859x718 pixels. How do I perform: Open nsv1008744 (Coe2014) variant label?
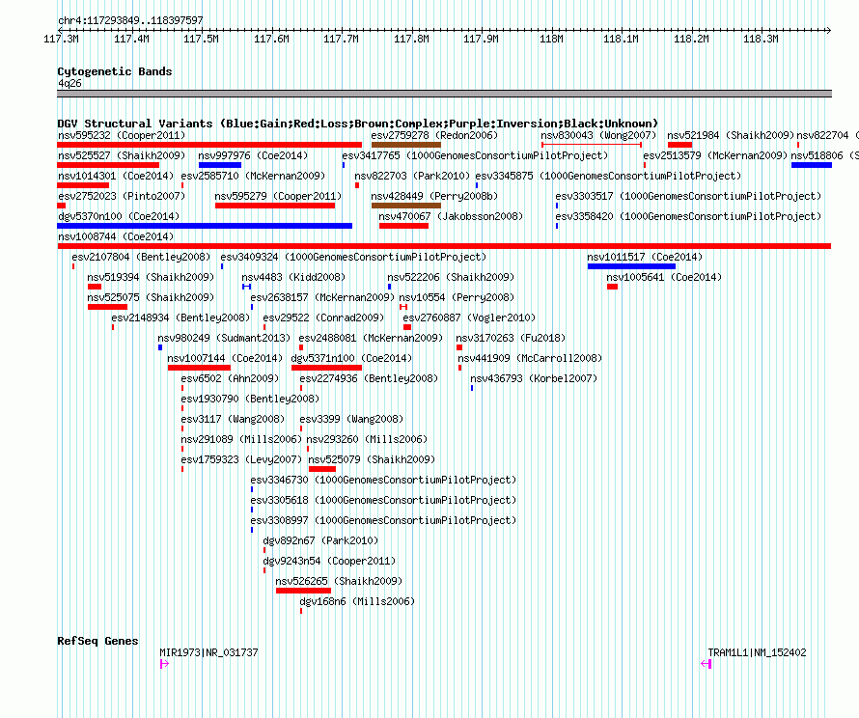point(116,236)
